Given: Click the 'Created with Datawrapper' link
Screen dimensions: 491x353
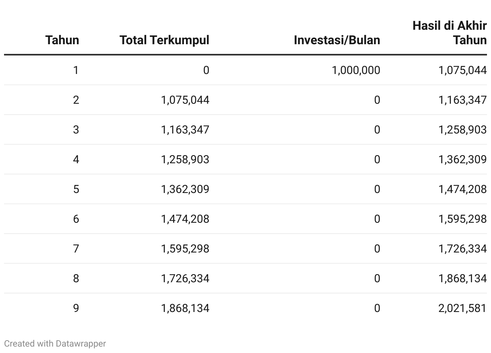Looking at the screenshot, I should coord(55,343).
